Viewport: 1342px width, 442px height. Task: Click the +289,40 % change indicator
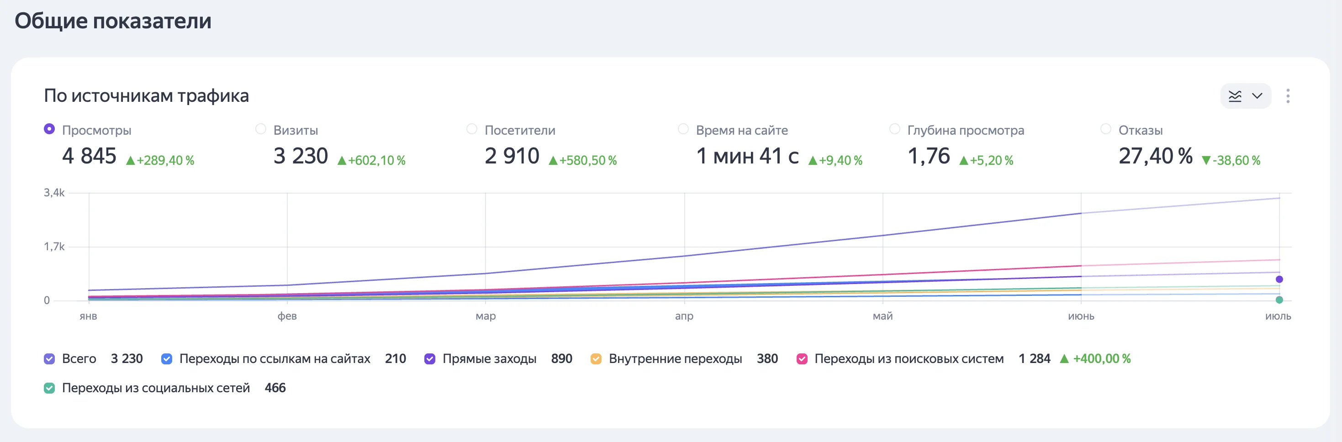[x=160, y=160]
